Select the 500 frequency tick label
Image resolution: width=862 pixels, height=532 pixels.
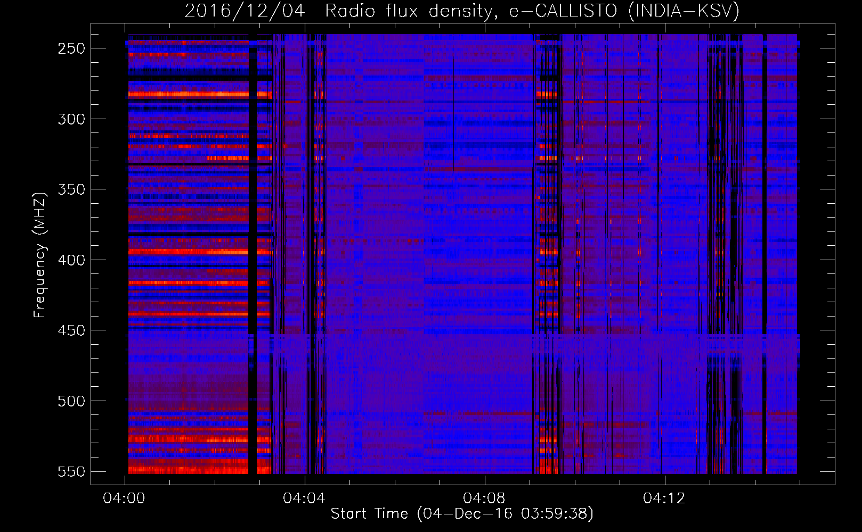point(71,401)
